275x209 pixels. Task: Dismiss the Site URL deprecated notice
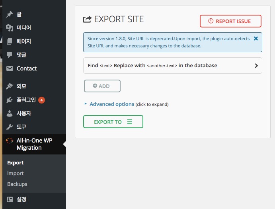click(x=256, y=39)
